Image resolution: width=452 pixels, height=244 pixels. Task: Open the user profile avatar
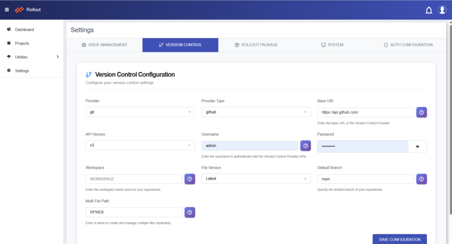442,10
